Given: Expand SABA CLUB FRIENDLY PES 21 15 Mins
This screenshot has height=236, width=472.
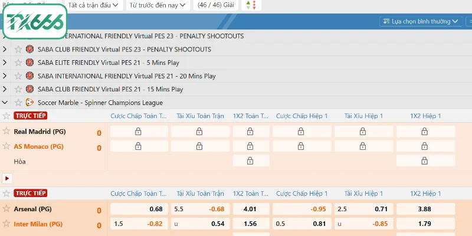Looking at the screenshot, I should coord(5,89).
